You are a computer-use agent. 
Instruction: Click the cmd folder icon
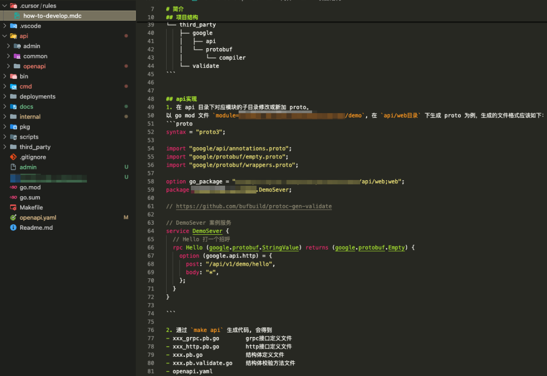pyautogui.click(x=14, y=87)
